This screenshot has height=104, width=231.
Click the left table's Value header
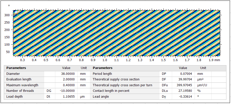click(66, 68)
